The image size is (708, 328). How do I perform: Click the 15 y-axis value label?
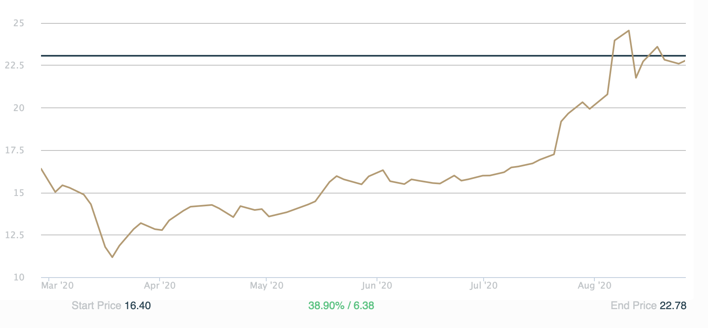(x=19, y=193)
